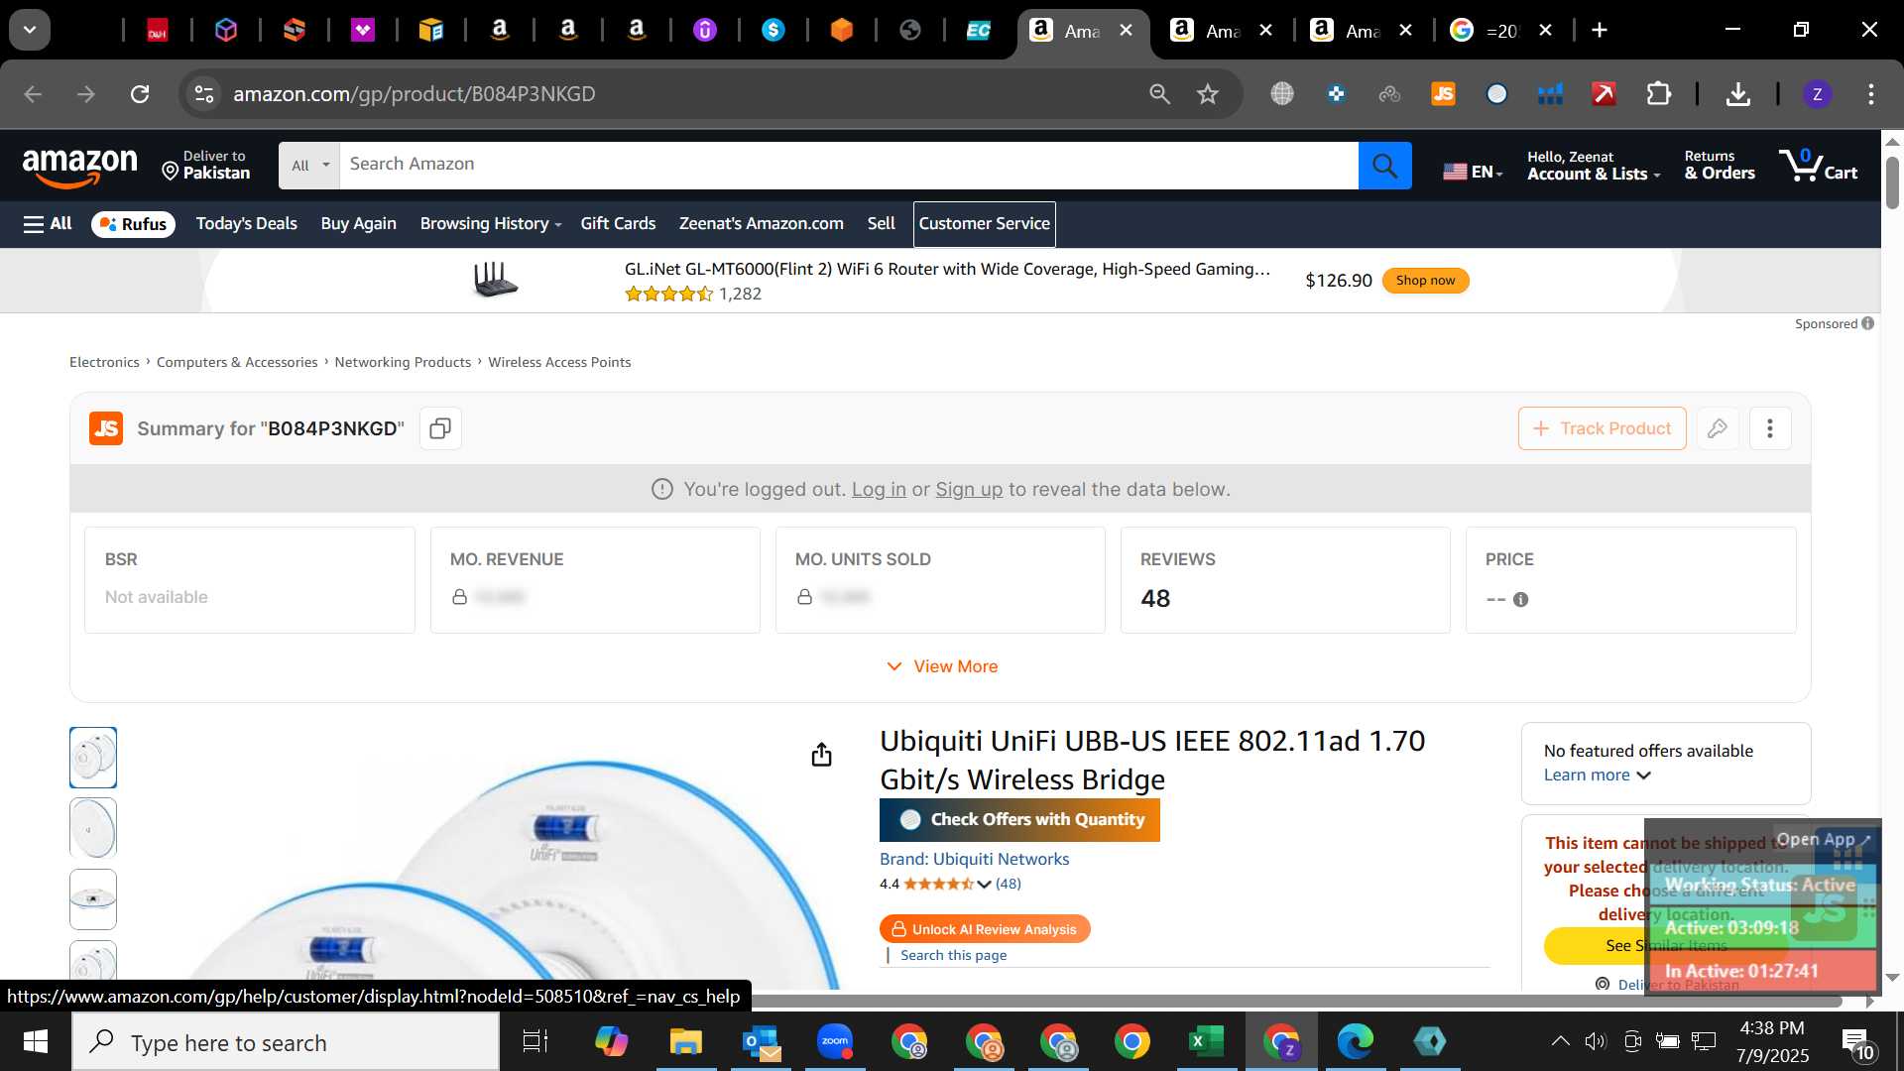The image size is (1904, 1071).
Task: Bookmark this page with the star icon
Action: (1207, 94)
